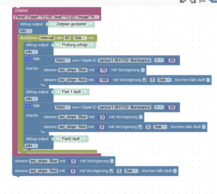
Task: Edit the 'Prüfung erfolgt' text field
Action: 75,45
